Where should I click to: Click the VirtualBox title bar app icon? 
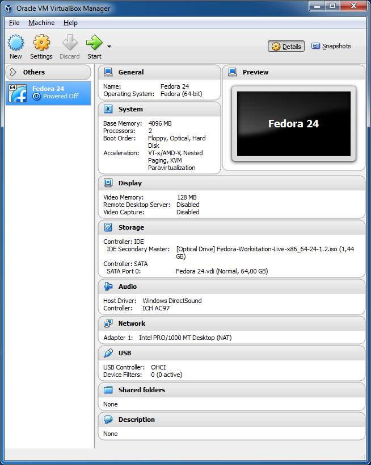pos(9,9)
